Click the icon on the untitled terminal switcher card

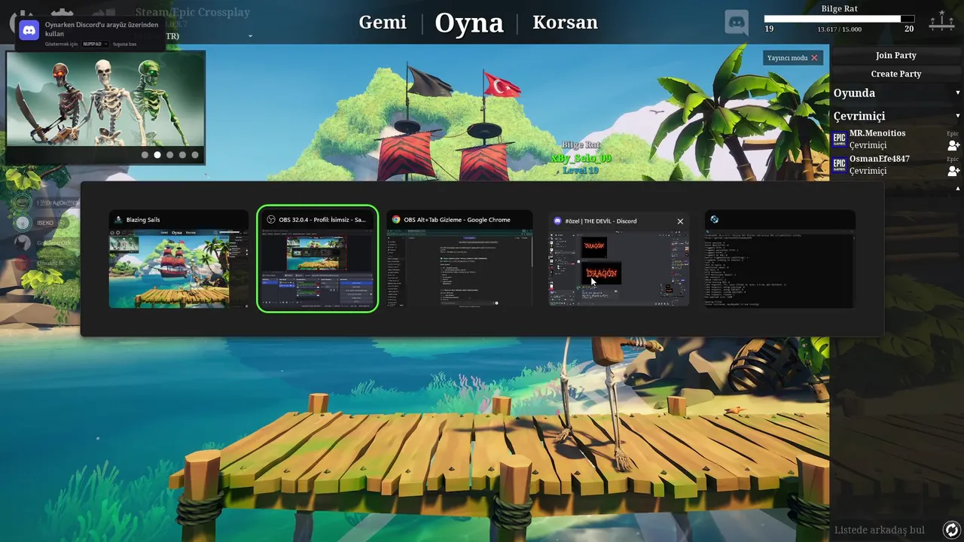pyautogui.click(x=714, y=220)
